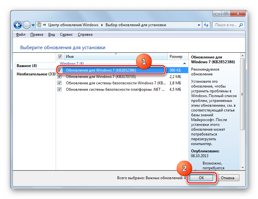Click the details pane scrollbar thumb

tap(243, 94)
